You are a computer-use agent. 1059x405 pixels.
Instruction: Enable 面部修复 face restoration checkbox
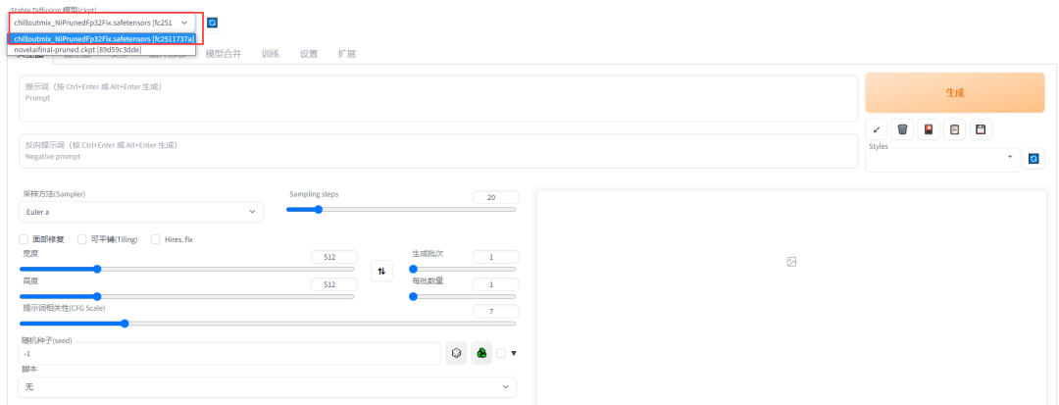pos(24,239)
